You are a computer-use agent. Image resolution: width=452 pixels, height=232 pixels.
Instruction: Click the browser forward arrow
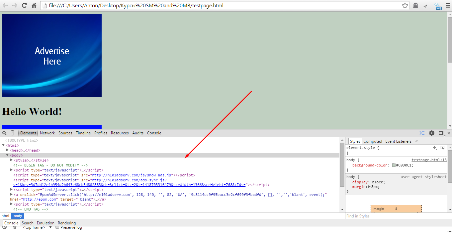click(15, 6)
